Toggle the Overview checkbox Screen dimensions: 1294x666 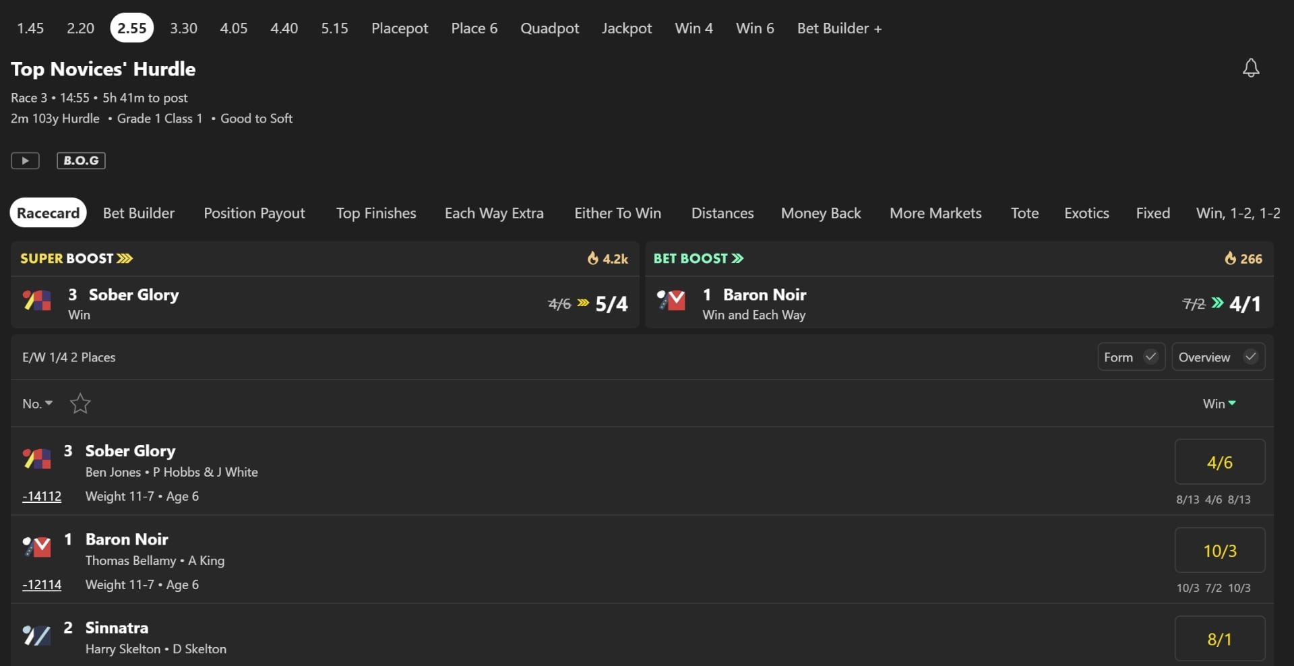pos(1251,357)
